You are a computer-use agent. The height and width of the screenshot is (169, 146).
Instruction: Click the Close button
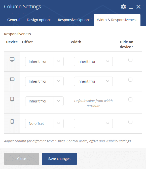[x=22, y=159]
